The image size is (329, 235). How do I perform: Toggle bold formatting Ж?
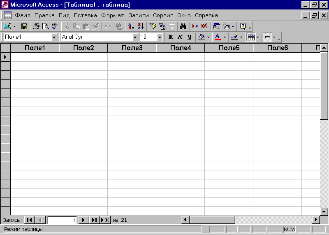[171, 37]
